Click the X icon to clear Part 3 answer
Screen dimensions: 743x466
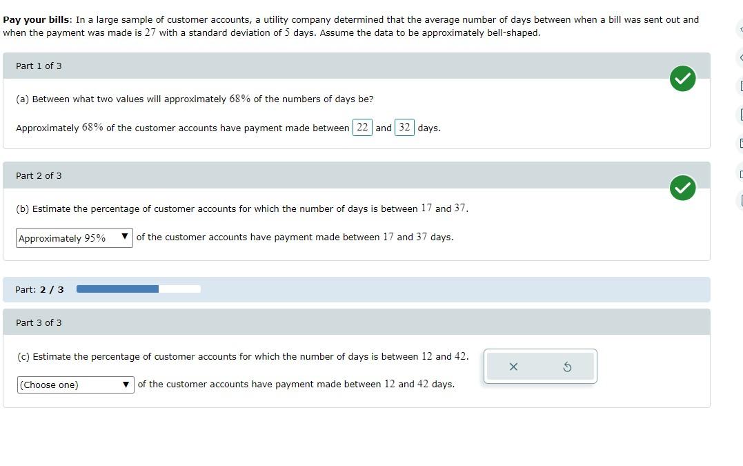[x=513, y=367]
